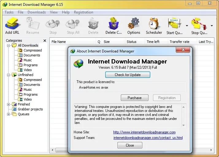Sort by the File Name column header

point(73,42)
